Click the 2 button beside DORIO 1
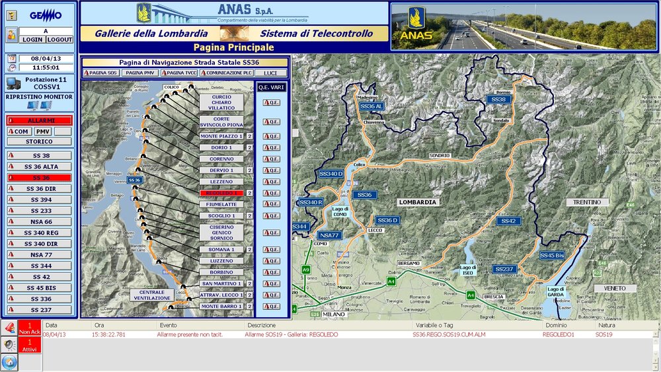The height and width of the screenshot is (372, 661). click(250, 147)
